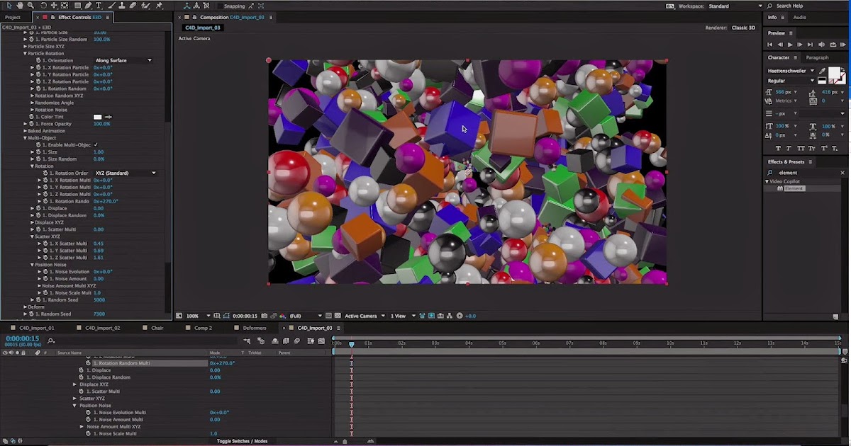851x446 pixels.
Task: Jump to first frame in Preview
Action: coord(770,45)
